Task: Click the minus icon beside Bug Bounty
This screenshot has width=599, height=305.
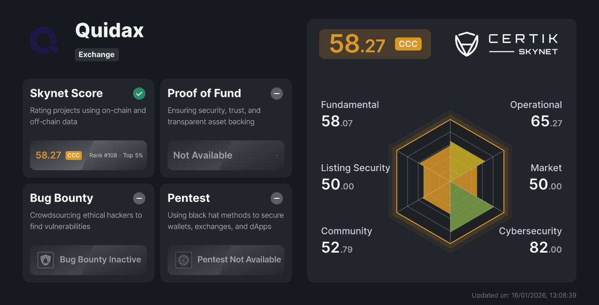Action: (139, 198)
